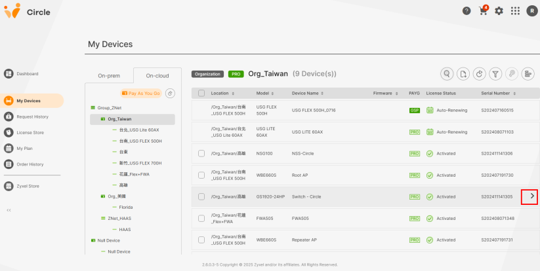Click model cell GS1920-24HP
Screen dimensions: 540x271
tap(271, 197)
